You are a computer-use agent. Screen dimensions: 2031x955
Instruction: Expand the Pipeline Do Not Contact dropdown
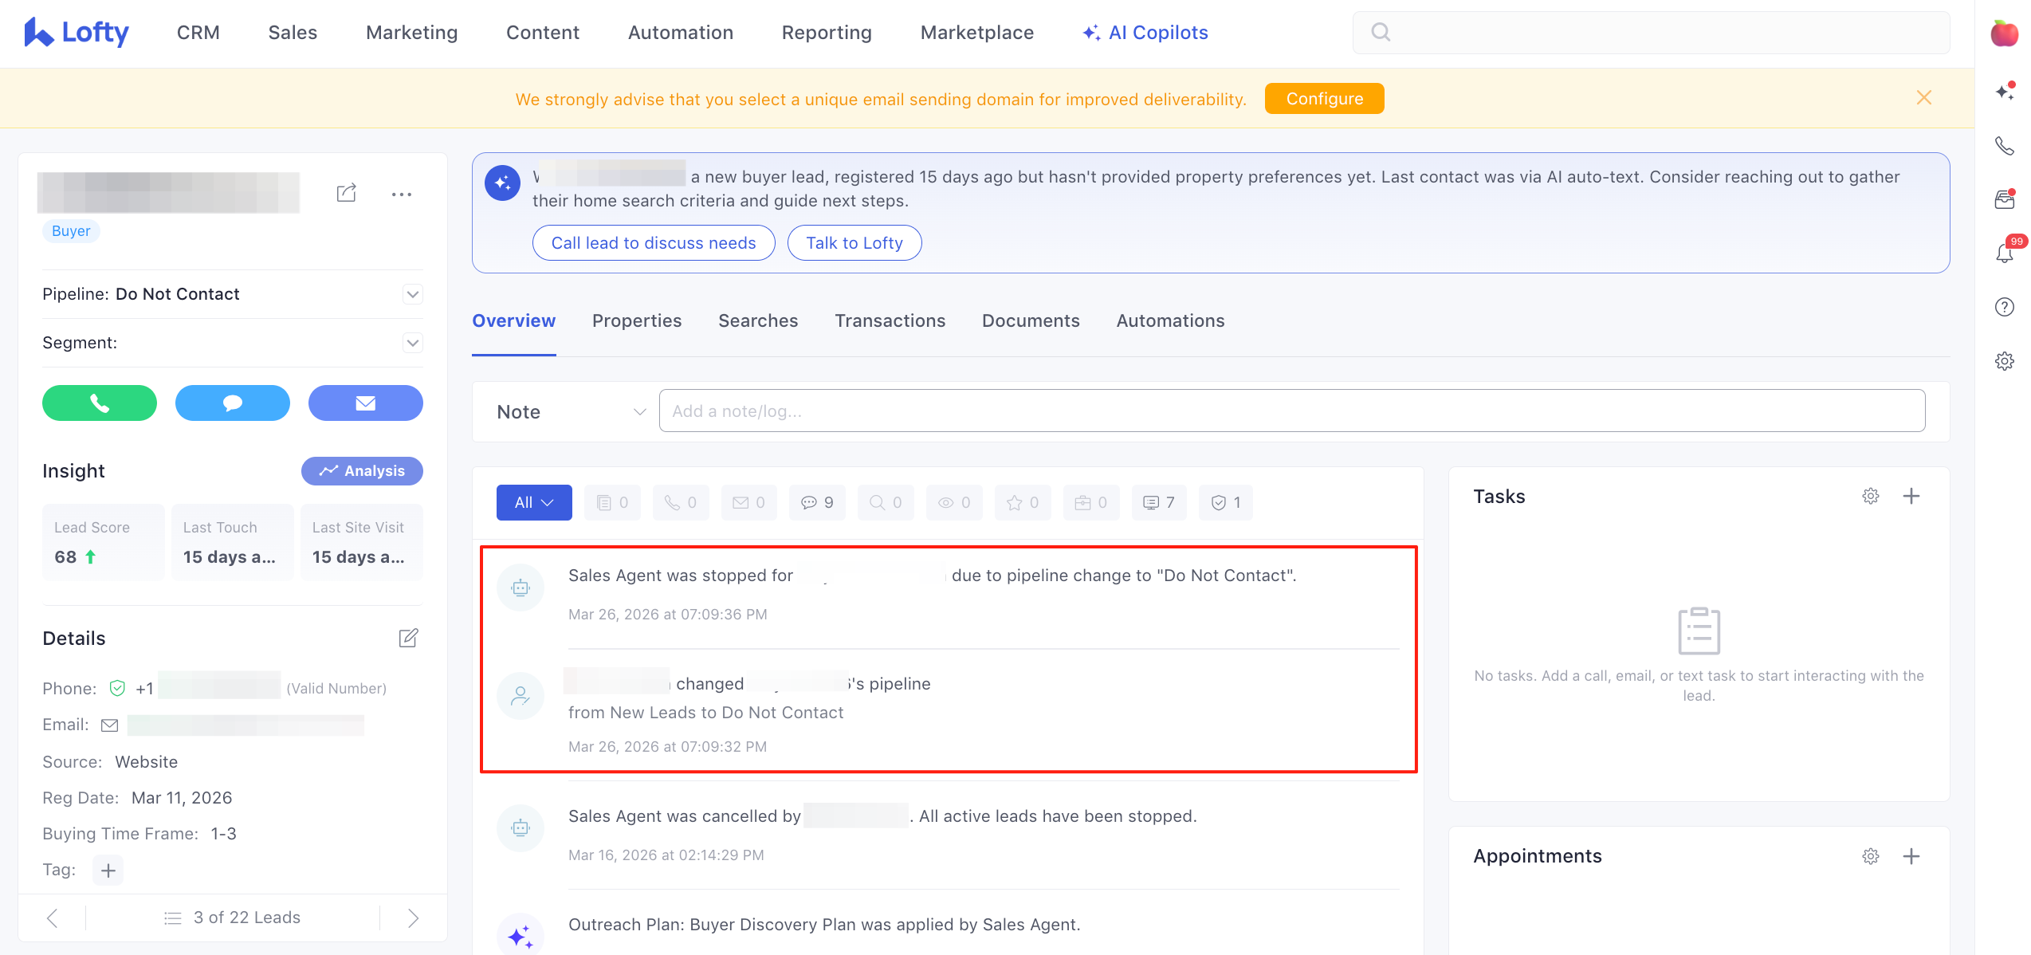[412, 294]
